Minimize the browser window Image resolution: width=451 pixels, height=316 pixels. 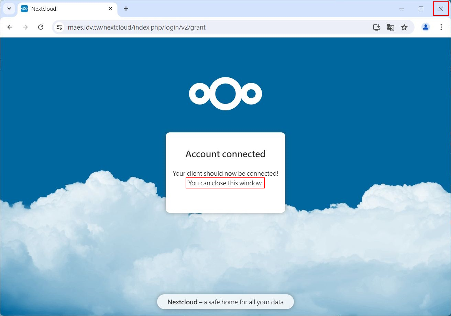coord(401,9)
